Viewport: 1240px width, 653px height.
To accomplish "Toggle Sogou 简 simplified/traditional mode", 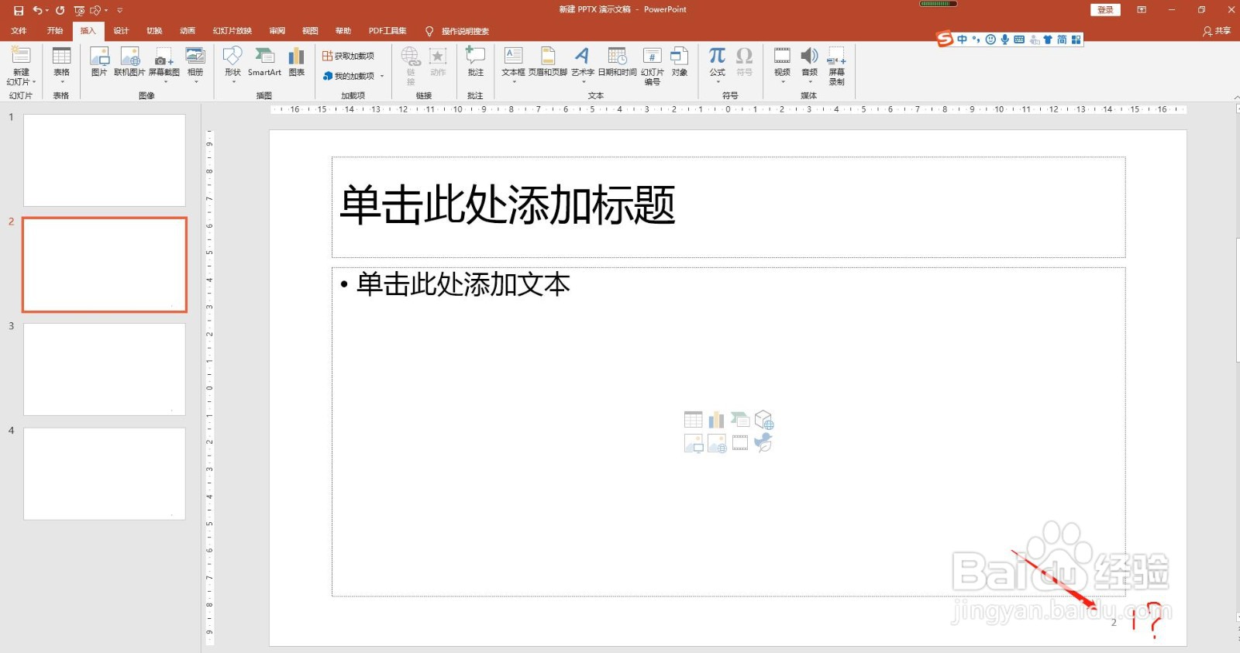I will coord(1062,40).
